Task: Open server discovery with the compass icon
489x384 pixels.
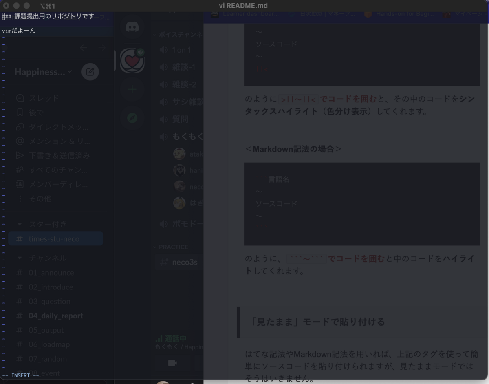Action: [132, 117]
